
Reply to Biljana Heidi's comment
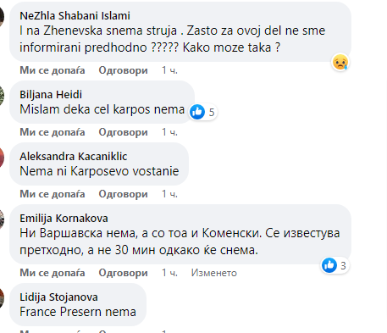123,132
